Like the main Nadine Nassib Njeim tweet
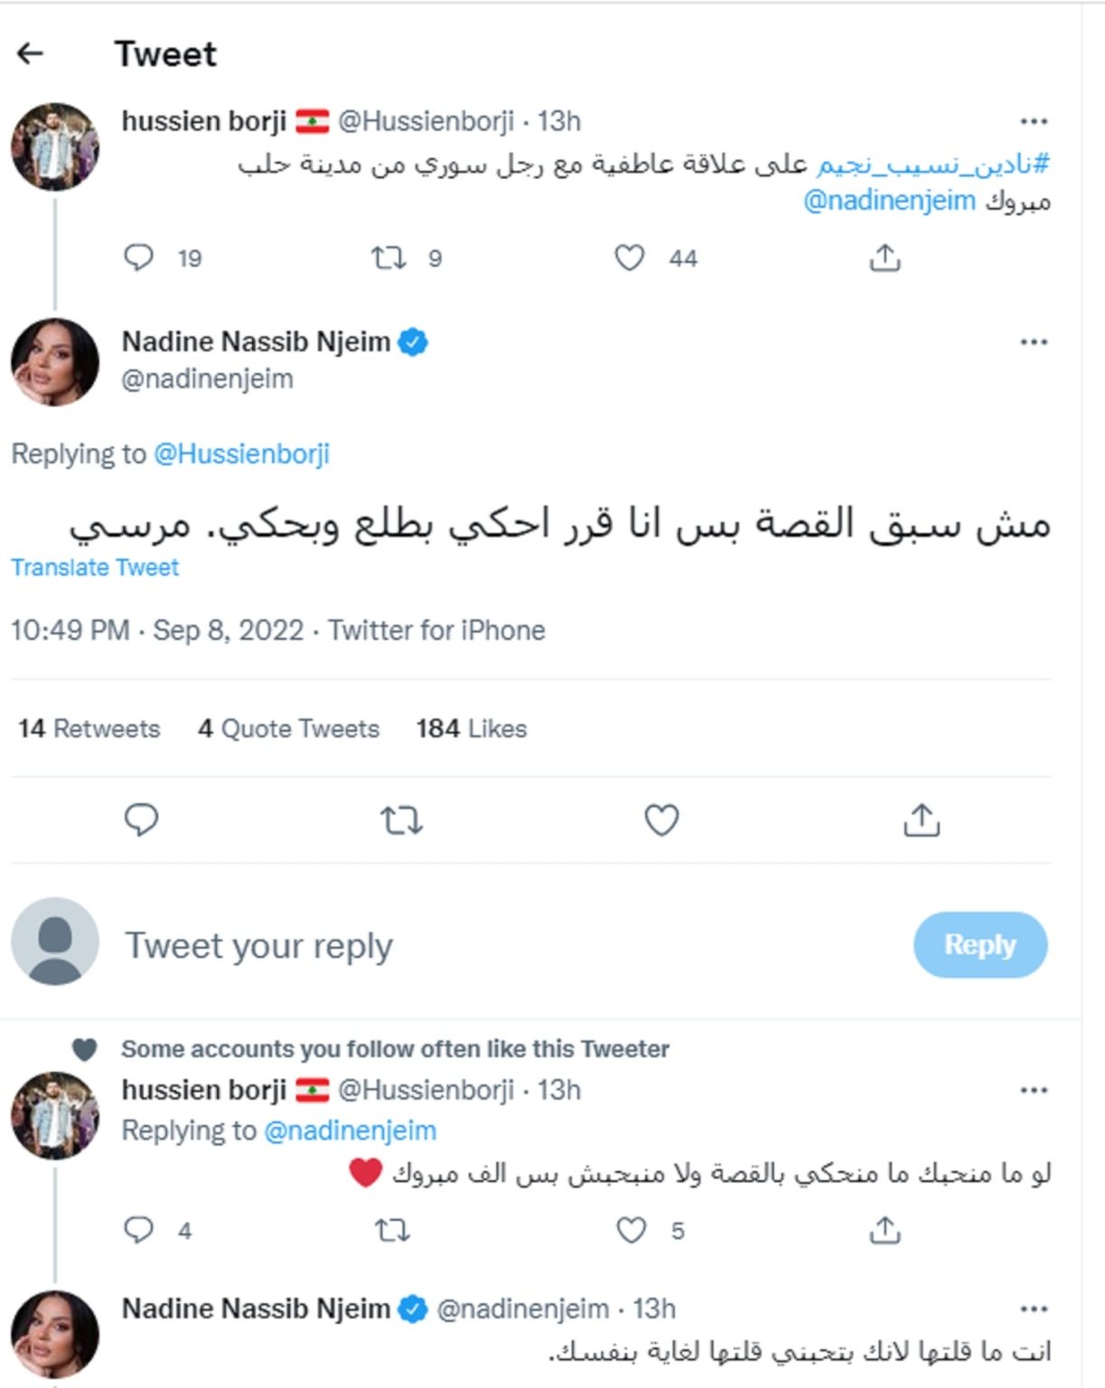This screenshot has height=1388, width=1105. (660, 821)
